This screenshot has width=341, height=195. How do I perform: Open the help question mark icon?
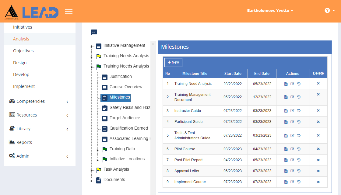click(x=327, y=10)
